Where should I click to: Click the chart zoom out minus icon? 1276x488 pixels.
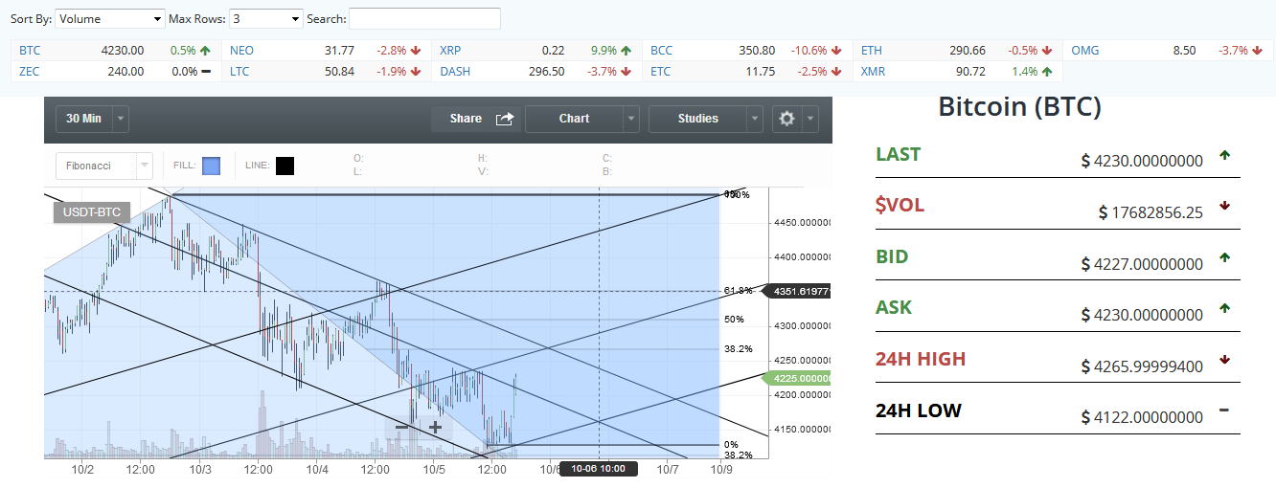pyautogui.click(x=400, y=427)
